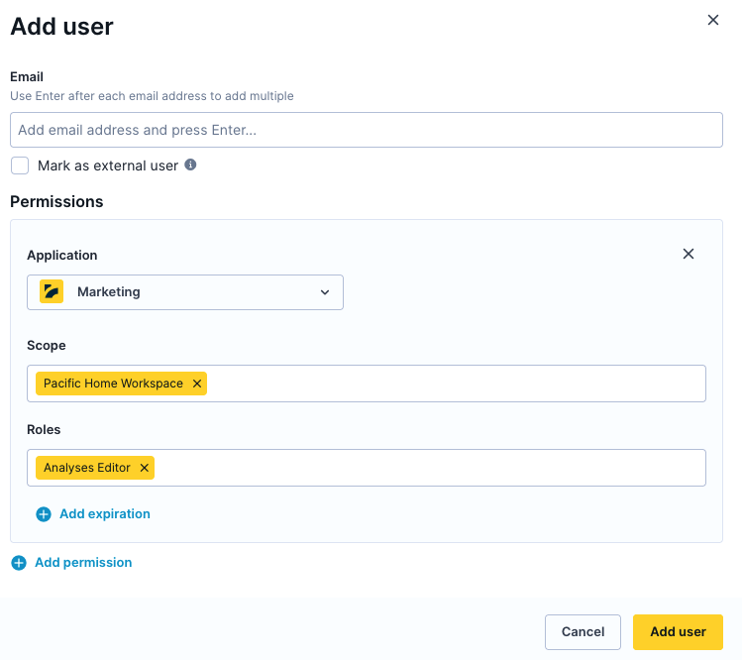The height and width of the screenshot is (660, 742).
Task: Click the email address input field
Action: click(367, 130)
